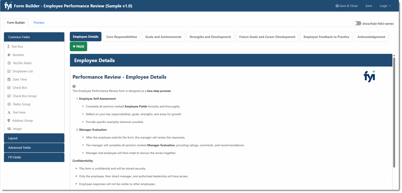
Task: Click the FYI logo in the header
Action: [x=8, y=6]
